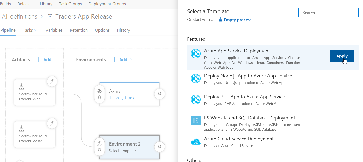Select the IIS Website and SQL Database Deployment title
The width and height of the screenshot is (363, 162).
(x=250, y=118)
